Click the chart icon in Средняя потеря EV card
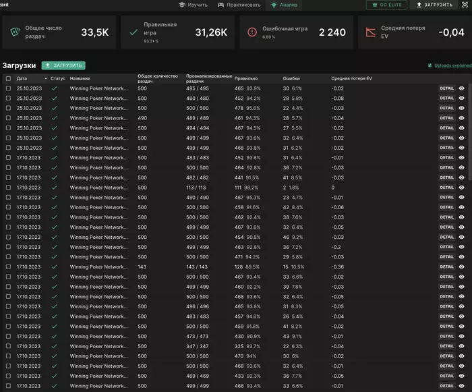The height and width of the screenshot is (392, 472). click(x=371, y=32)
